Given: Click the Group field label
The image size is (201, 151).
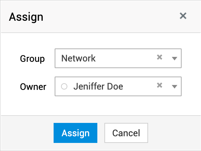Looking at the screenshot, I should point(32,59).
